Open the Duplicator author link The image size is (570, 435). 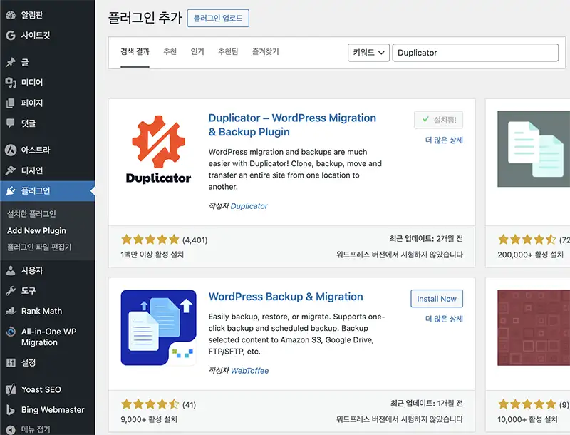pos(249,206)
